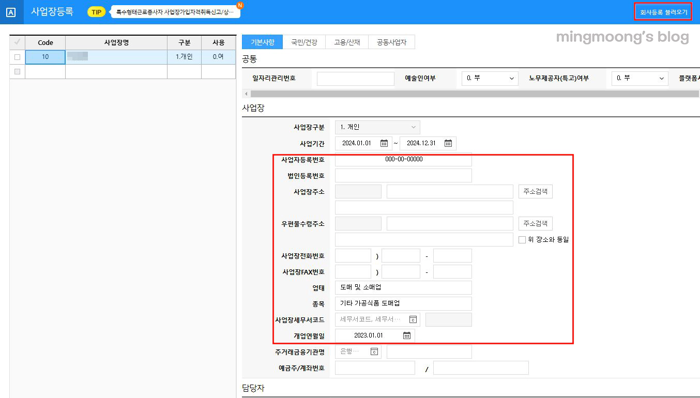Open the calendar for 사업기간 start date
700x398 pixels.
click(x=384, y=143)
